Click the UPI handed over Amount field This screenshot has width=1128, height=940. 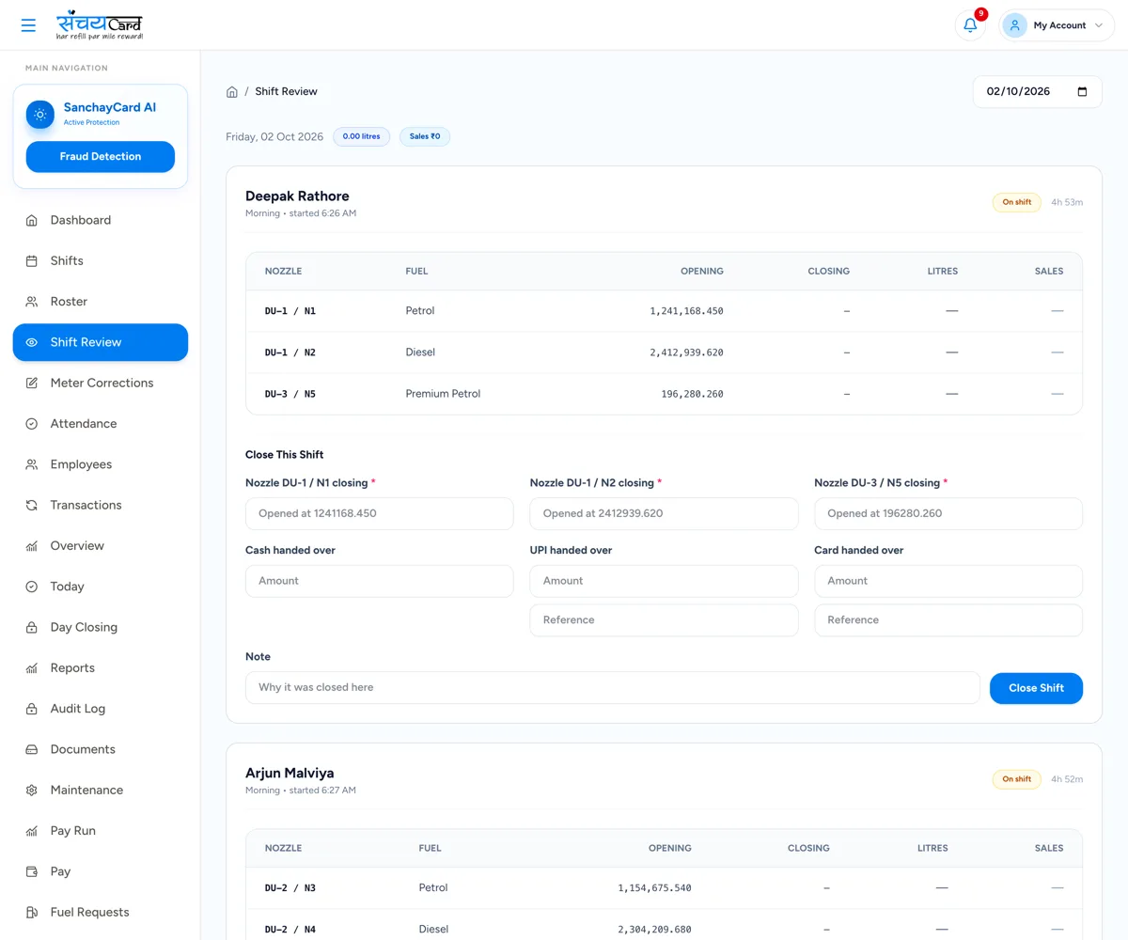click(x=664, y=581)
